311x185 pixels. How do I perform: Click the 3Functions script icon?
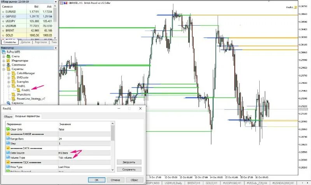[14, 95]
